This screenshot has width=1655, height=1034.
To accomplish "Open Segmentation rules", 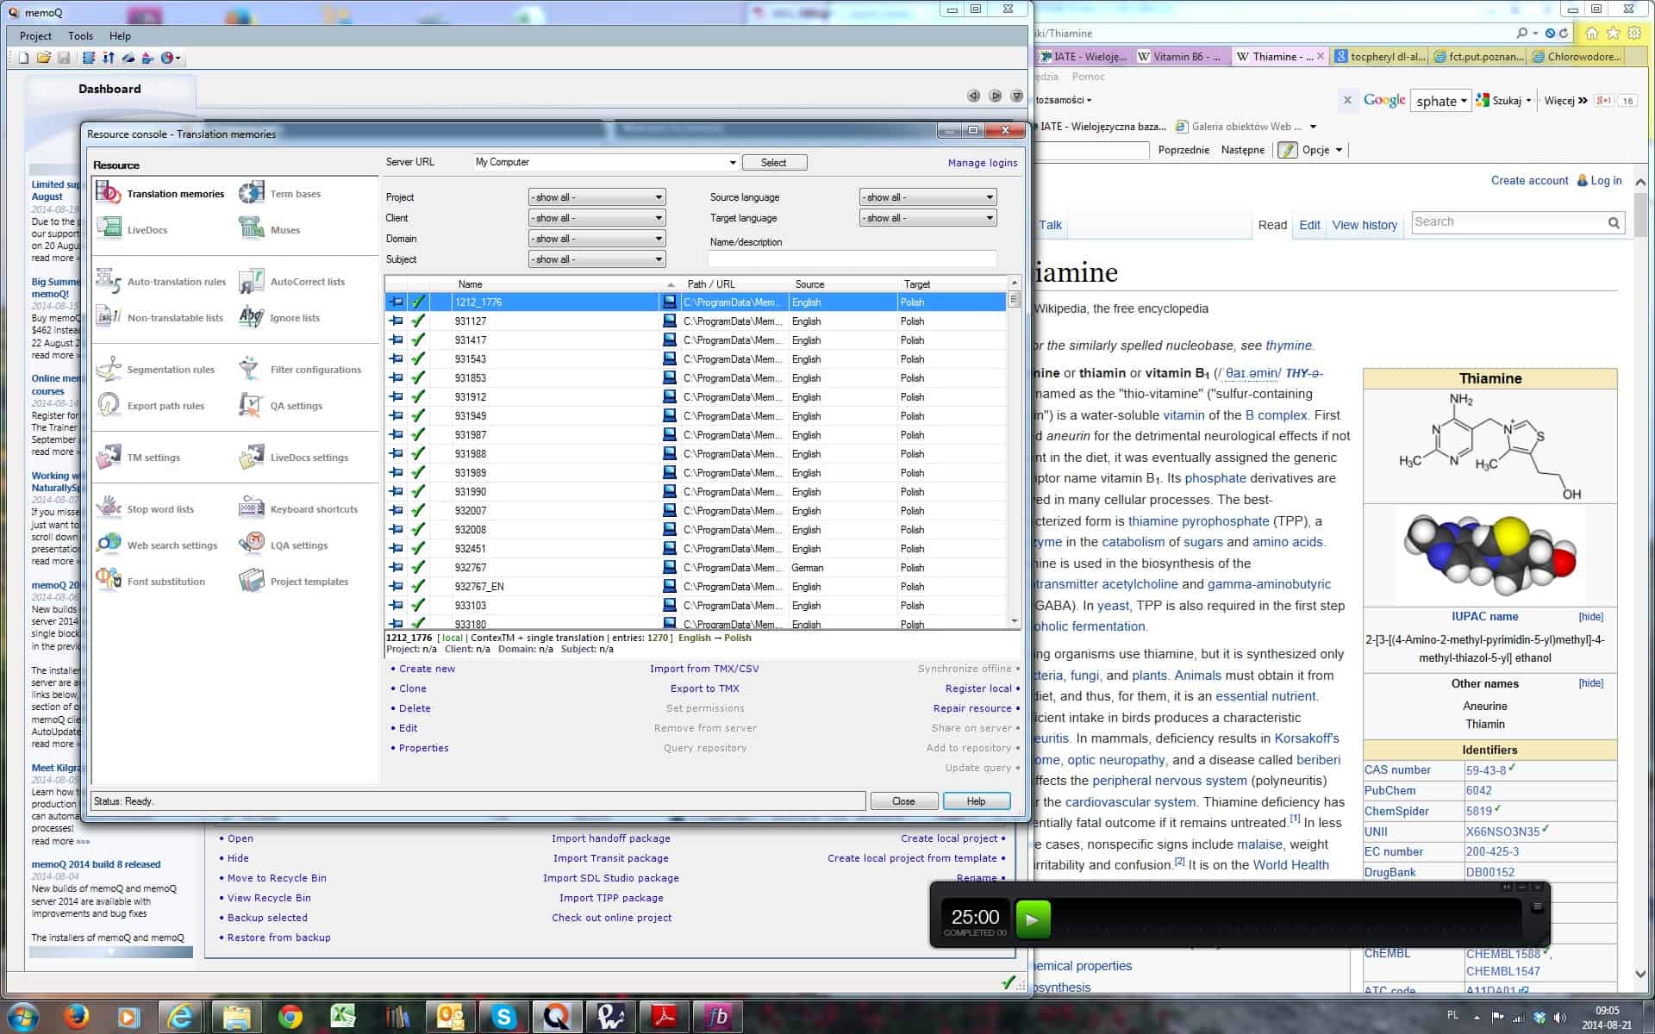I will [x=155, y=370].
